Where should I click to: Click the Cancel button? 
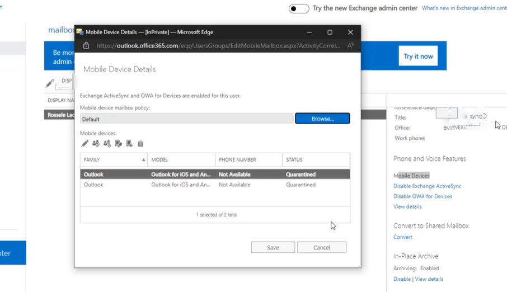click(322, 247)
